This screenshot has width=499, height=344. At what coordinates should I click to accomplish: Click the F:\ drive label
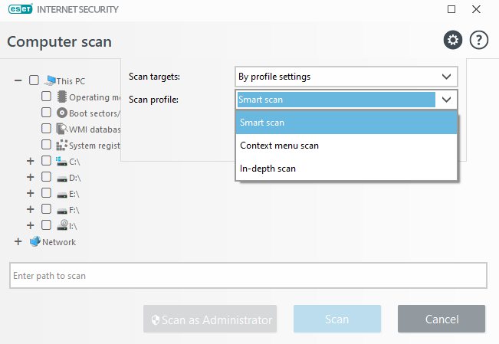click(74, 211)
